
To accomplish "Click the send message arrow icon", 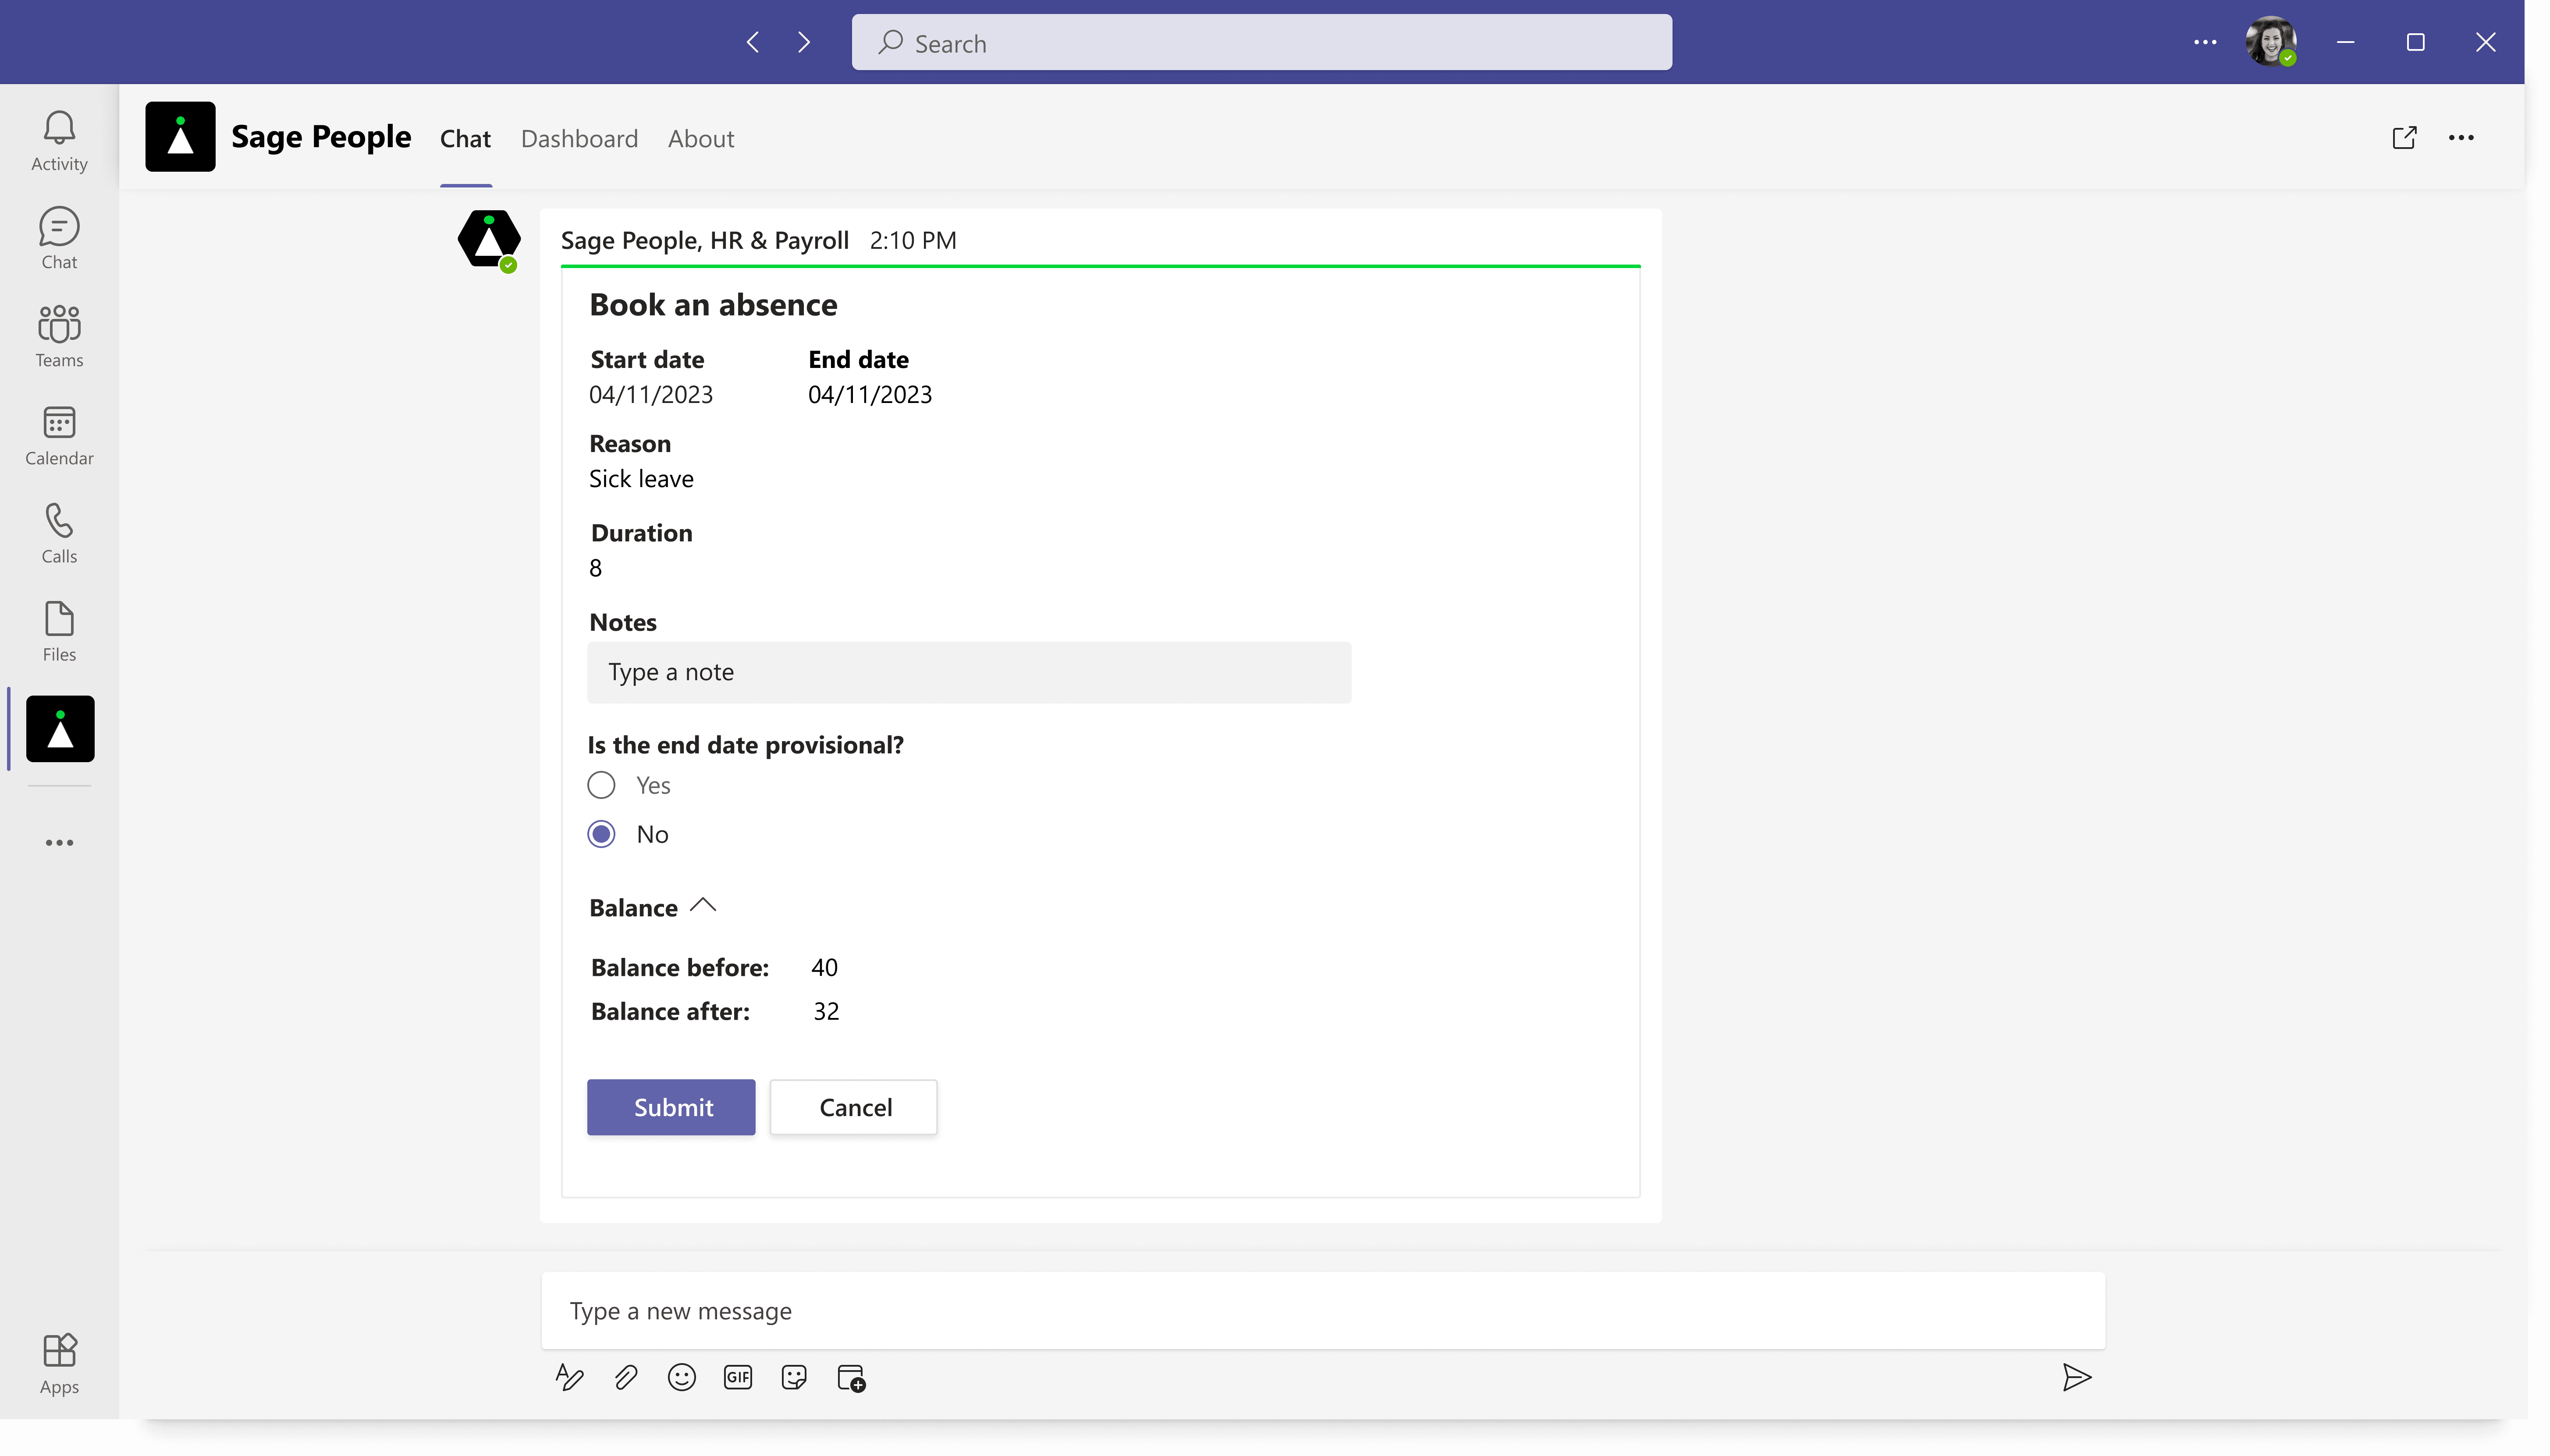I will [x=2076, y=1377].
